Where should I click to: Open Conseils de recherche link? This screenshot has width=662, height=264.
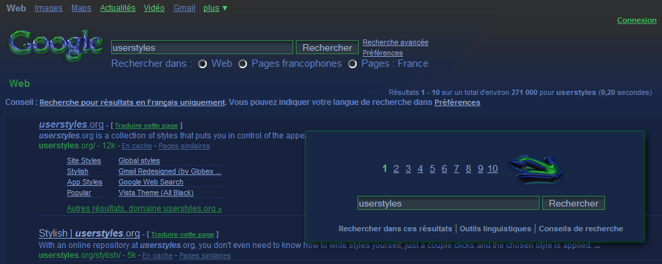pos(581,229)
